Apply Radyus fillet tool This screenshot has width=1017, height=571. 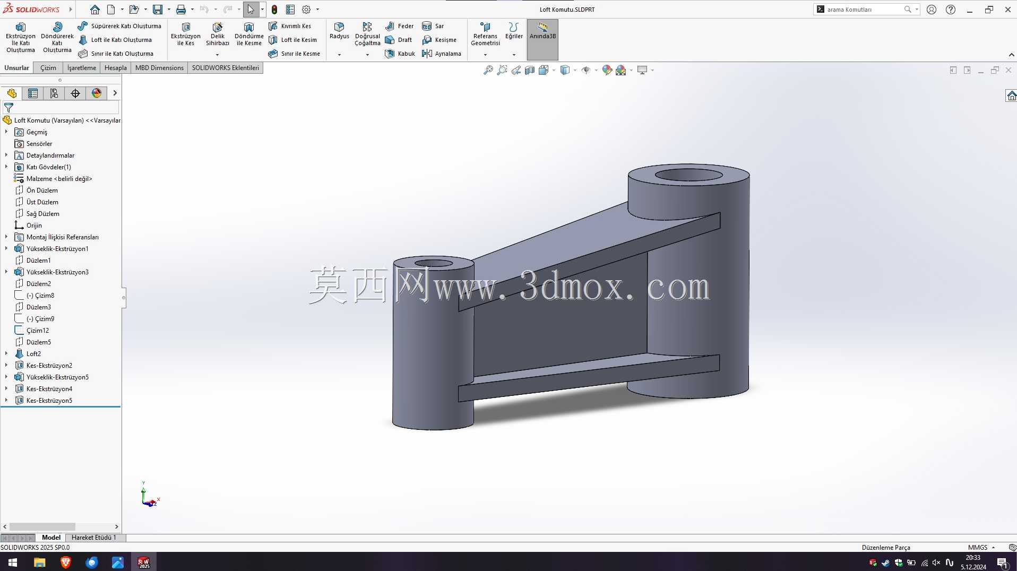point(339,31)
